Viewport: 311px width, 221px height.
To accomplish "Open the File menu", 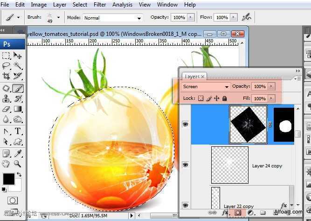I will [5, 5].
